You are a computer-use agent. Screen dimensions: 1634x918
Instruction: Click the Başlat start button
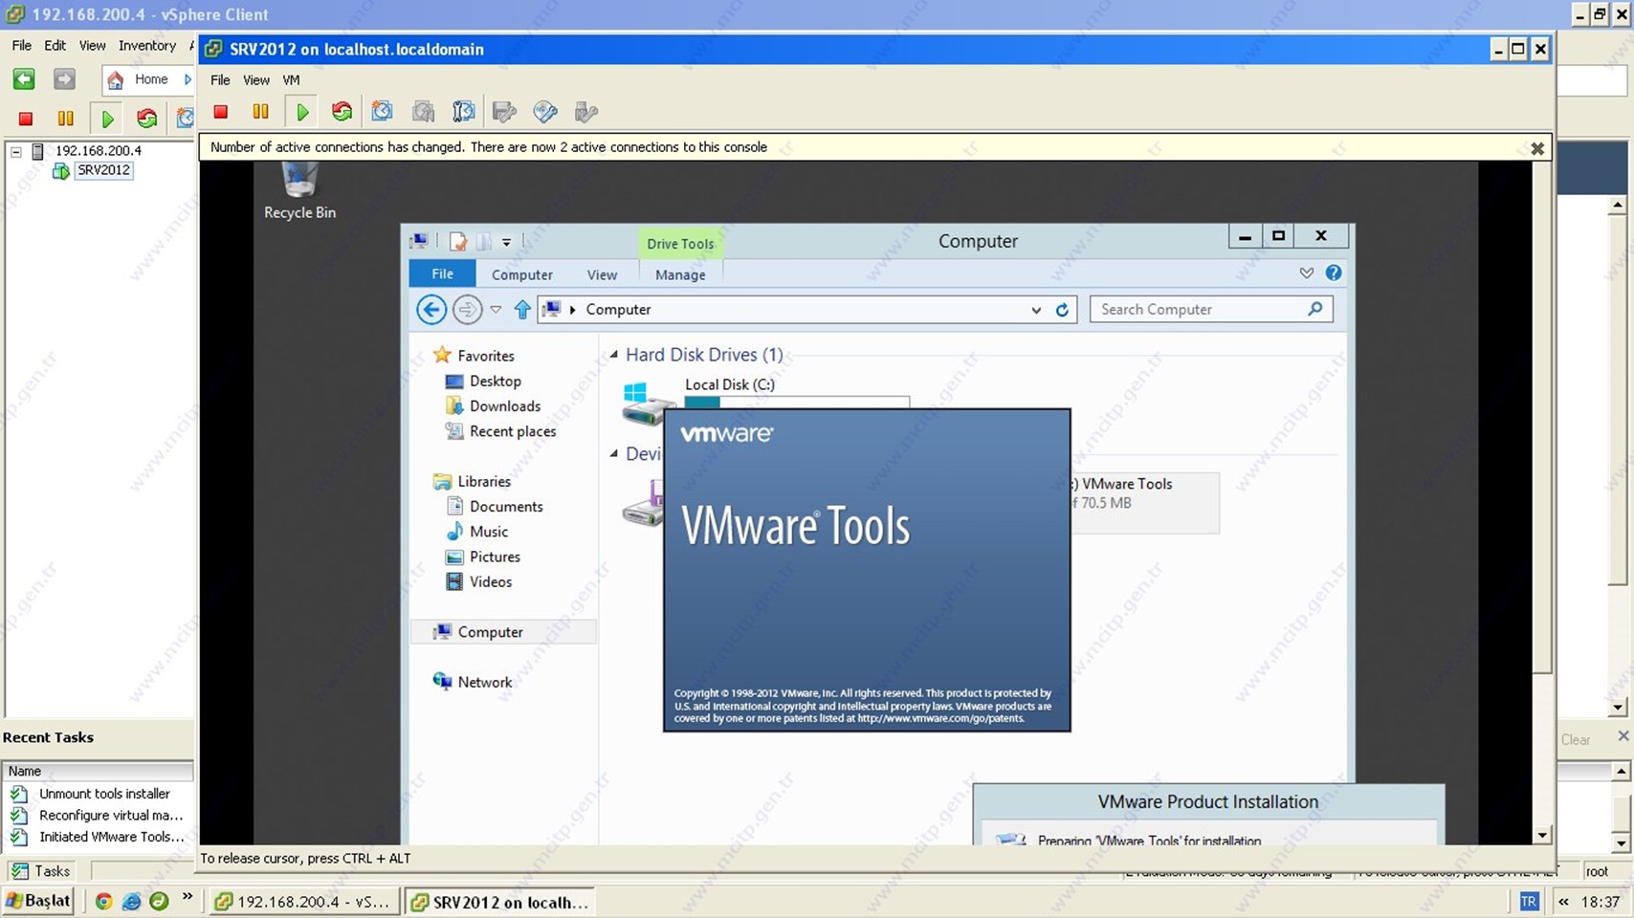38,901
